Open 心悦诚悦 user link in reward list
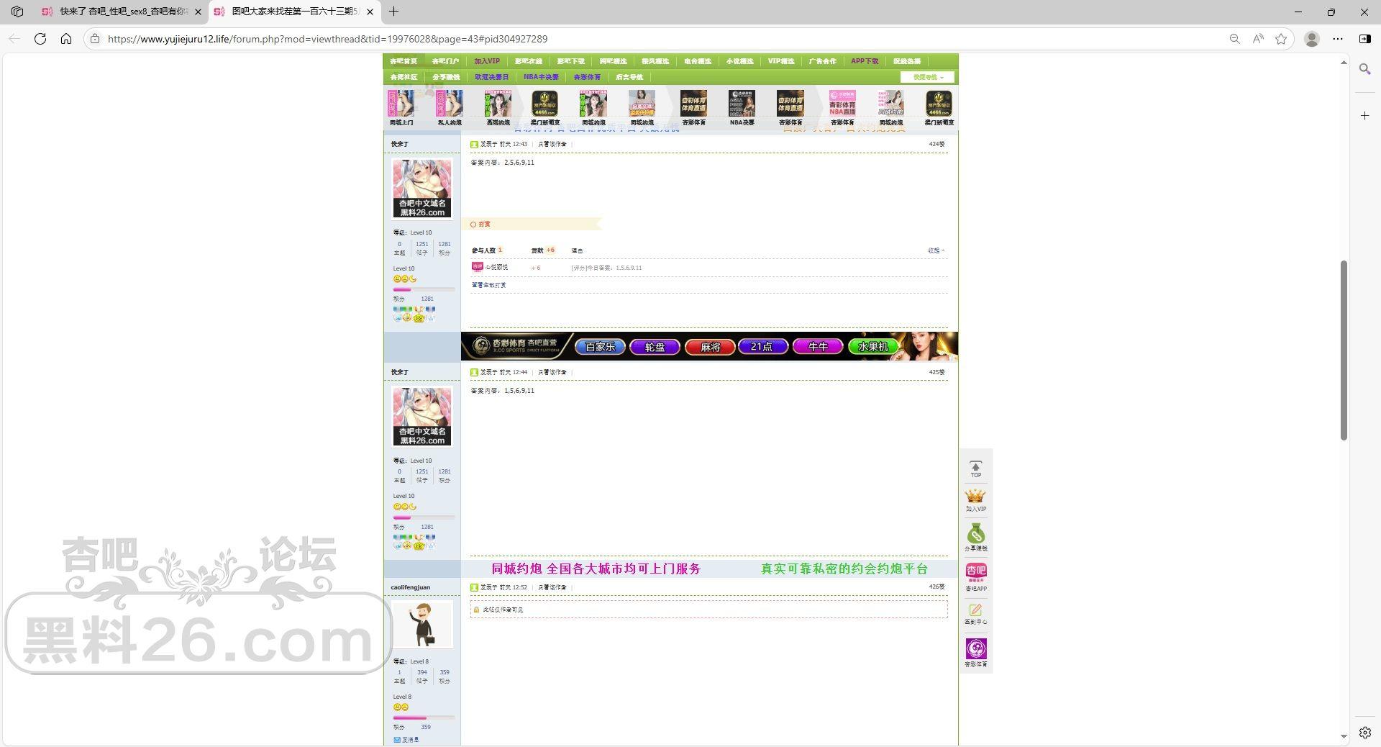This screenshot has width=1381, height=747. pyautogui.click(x=496, y=267)
